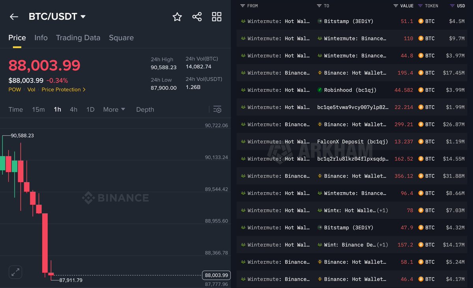Select the 1h chart interval
Viewport: 473px width, 288px height.
coord(58,109)
